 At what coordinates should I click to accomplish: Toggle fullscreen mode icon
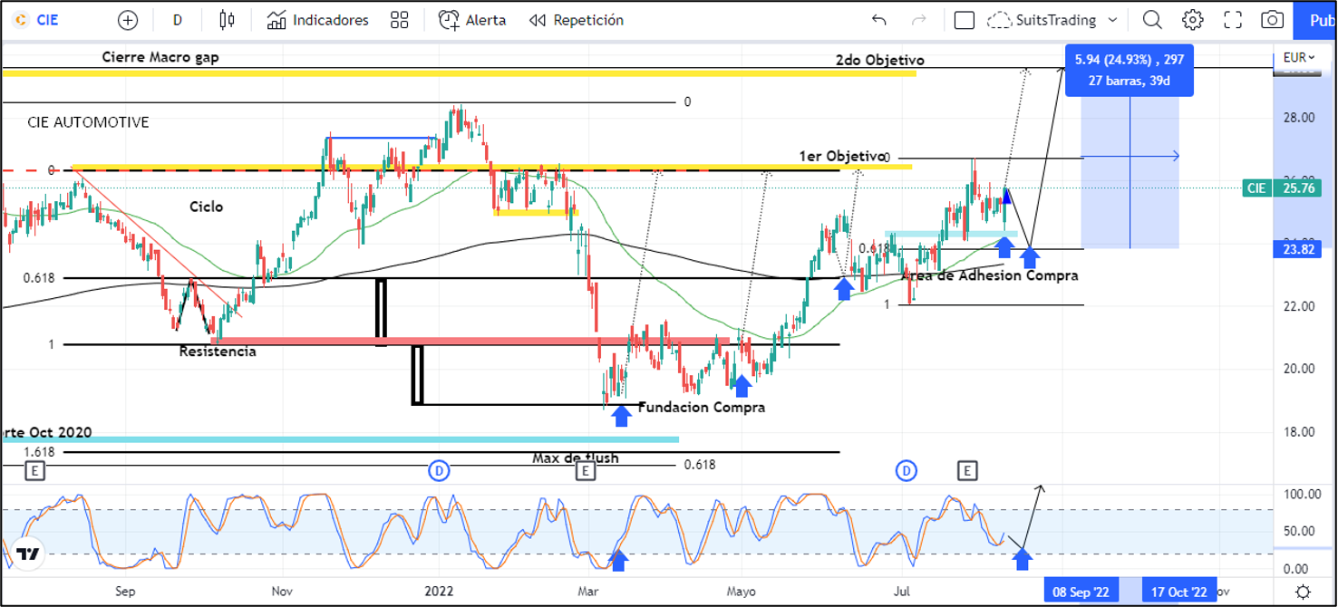pyautogui.click(x=1233, y=20)
